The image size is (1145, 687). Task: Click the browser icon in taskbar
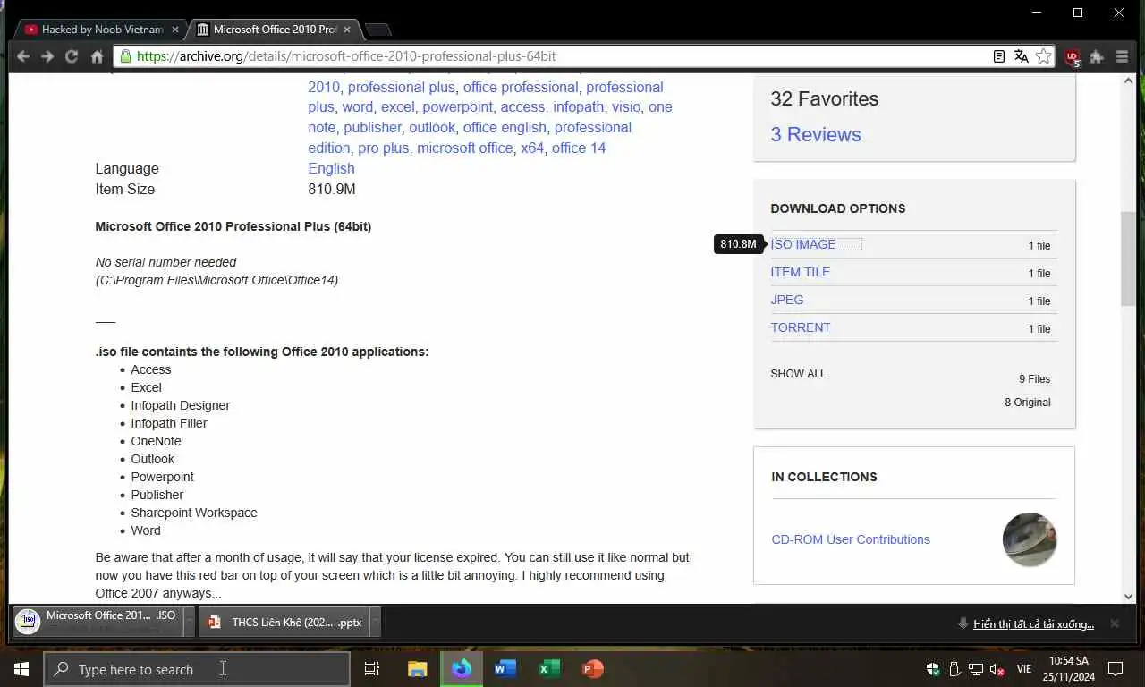462,669
